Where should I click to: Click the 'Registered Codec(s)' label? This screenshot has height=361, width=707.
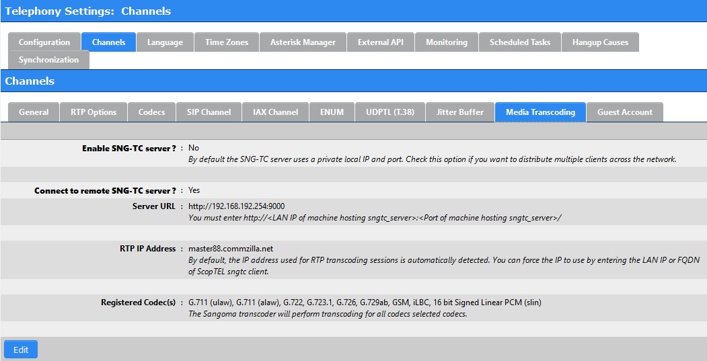[139, 303]
